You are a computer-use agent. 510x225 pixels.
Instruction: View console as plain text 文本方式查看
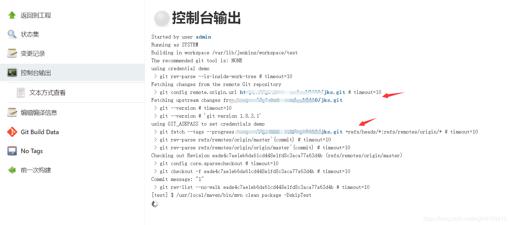click(x=48, y=93)
